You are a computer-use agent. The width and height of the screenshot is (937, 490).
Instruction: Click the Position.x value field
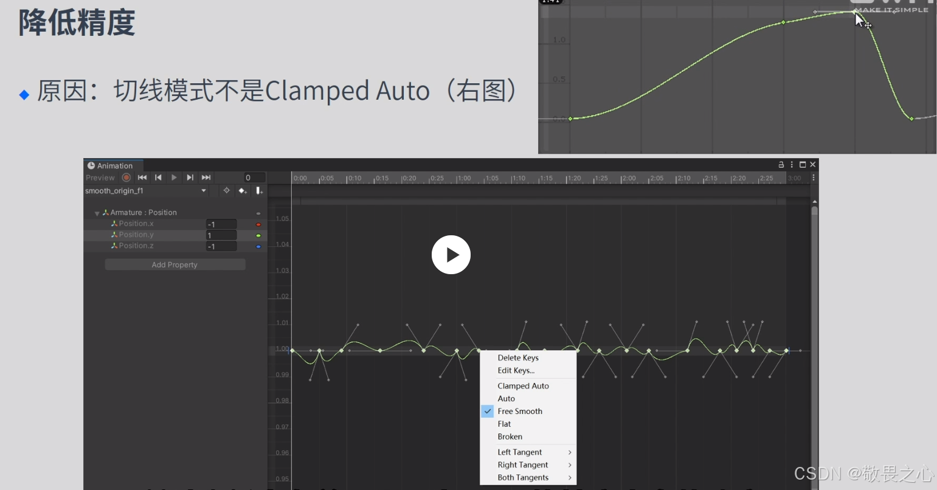click(x=221, y=224)
